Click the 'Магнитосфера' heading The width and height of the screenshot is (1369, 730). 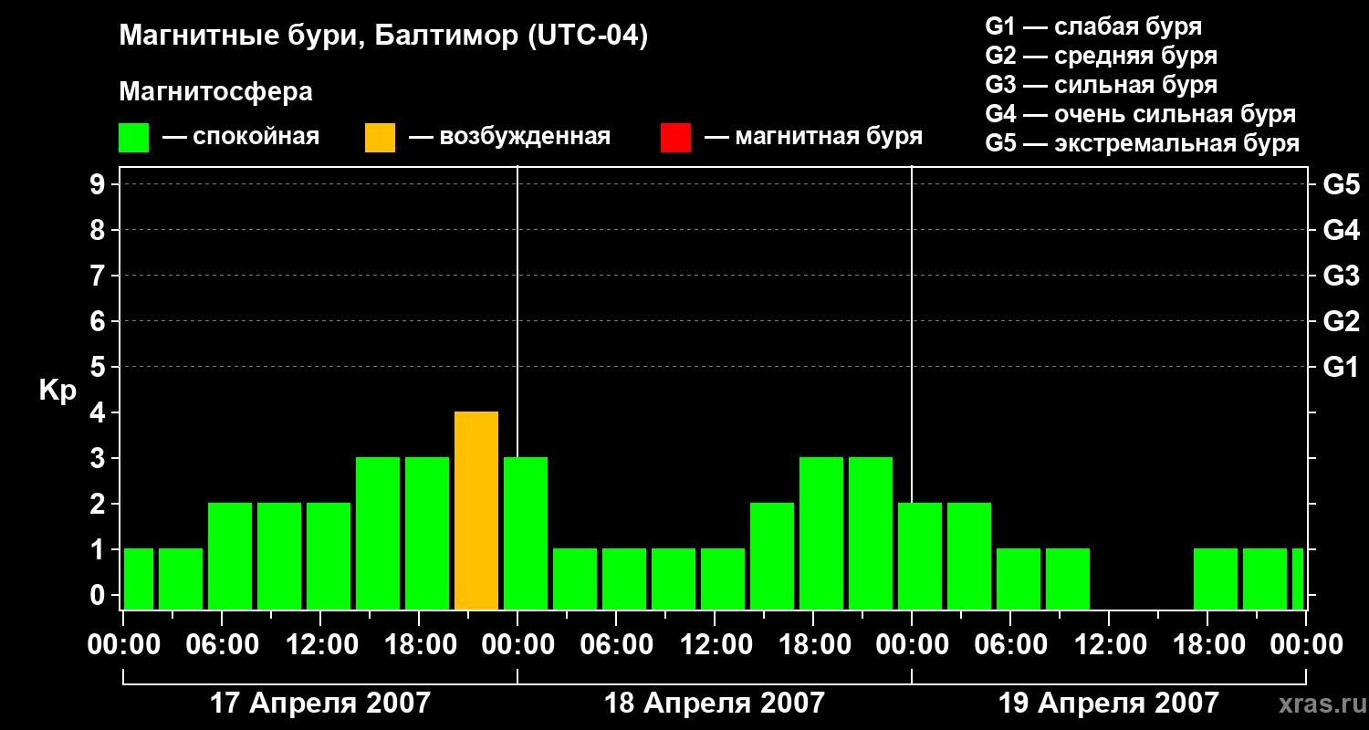coord(215,92)
